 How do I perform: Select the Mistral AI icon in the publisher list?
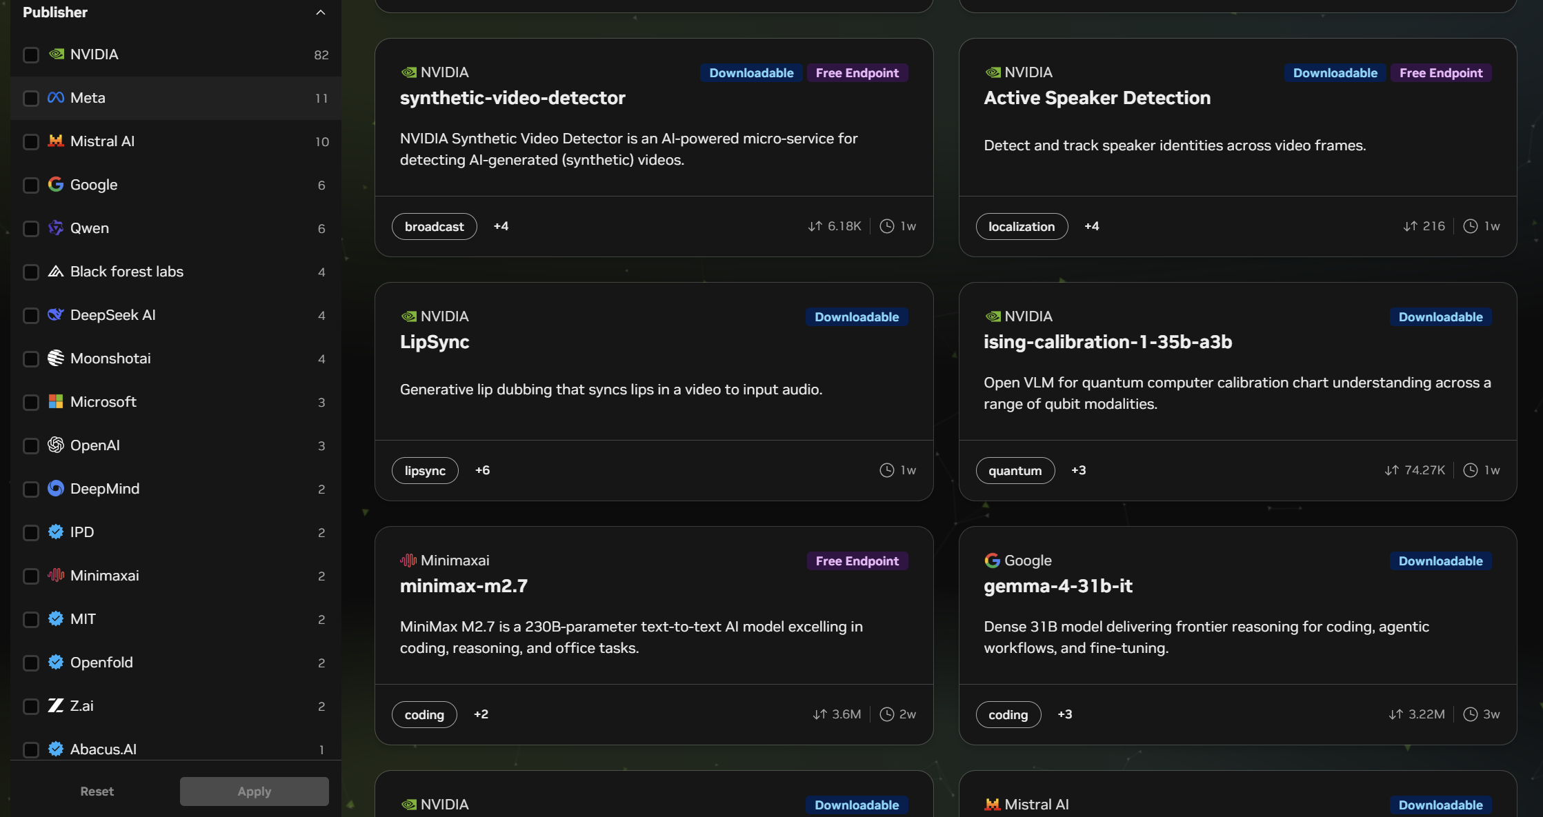tap(55, 141)
